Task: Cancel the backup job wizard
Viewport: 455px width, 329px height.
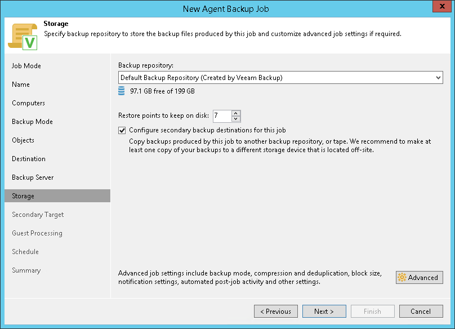Action: point(421,311)
